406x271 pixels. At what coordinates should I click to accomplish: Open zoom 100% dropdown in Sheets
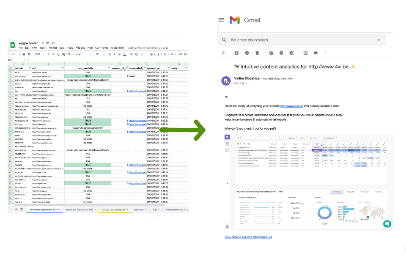[39, 54]
